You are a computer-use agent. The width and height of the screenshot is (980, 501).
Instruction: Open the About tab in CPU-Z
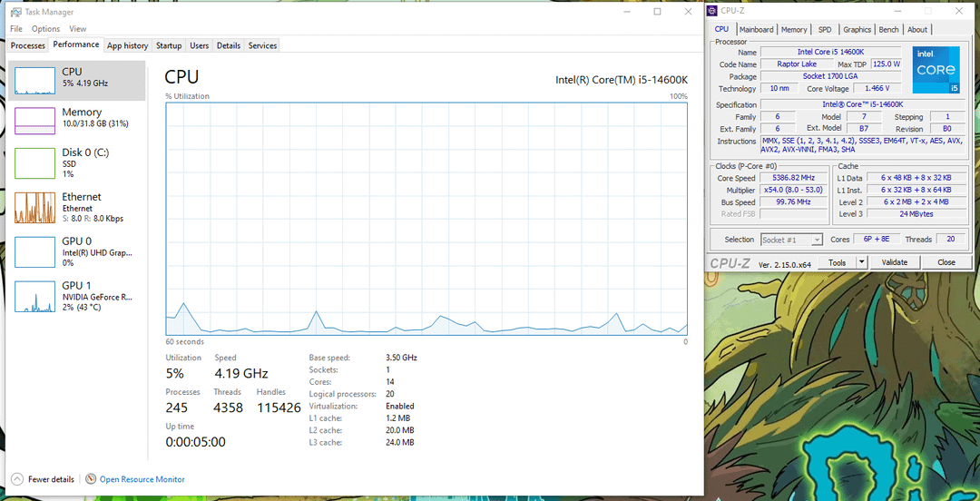[916, 29]
